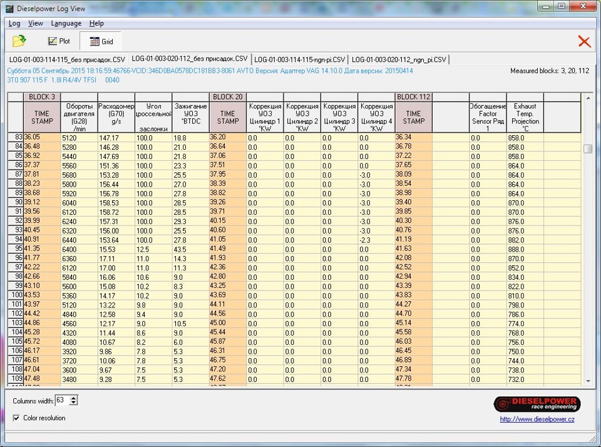Open the Log menu
The height and width of the screenshot is (447, 601).
pos(14,23)
